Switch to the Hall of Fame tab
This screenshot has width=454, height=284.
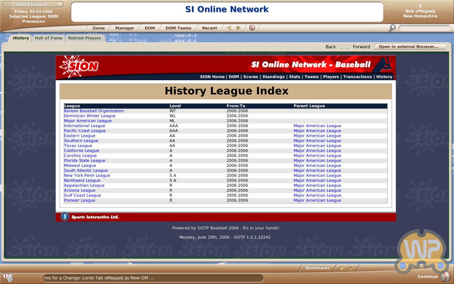pyautogui.click(x=49, y=38)
